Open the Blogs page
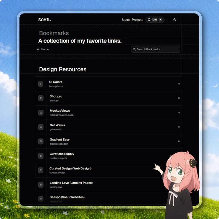 point(126,20)
